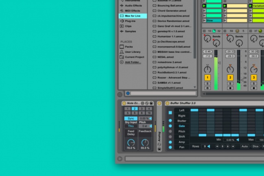The image size is (264, 176).
Task: Click the Analog hot-swap preset icon
Action: click(x=159, y=145)
